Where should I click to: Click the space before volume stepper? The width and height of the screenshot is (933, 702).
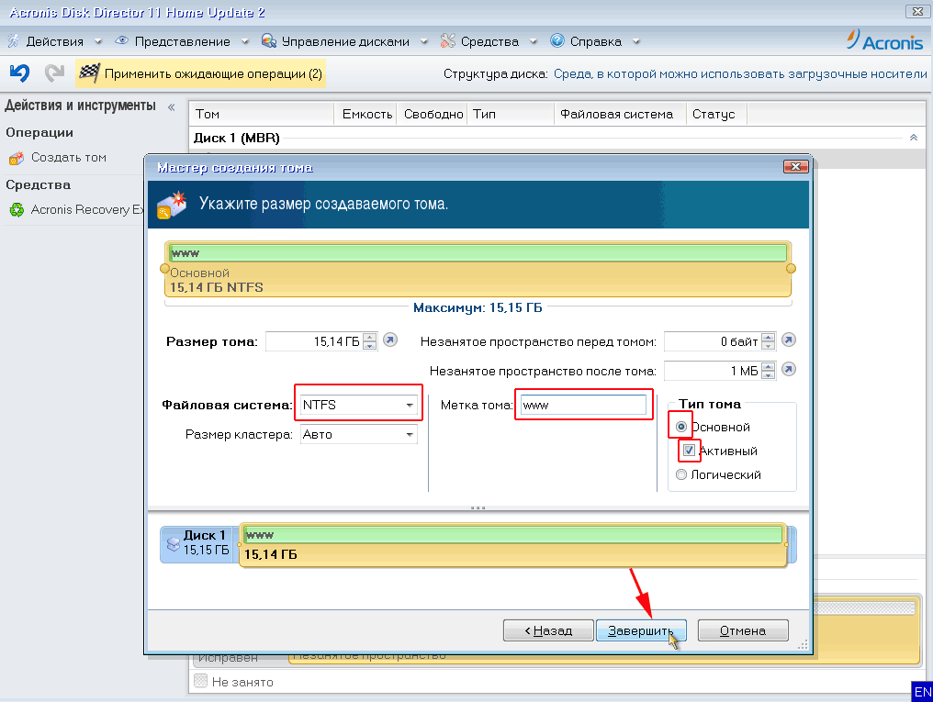coord(769,341)
